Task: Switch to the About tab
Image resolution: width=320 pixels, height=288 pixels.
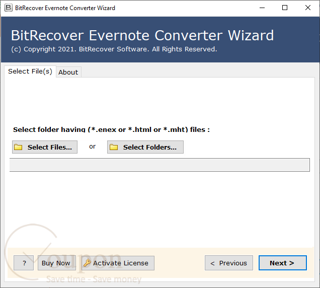Action: click(x=68, y=72)
